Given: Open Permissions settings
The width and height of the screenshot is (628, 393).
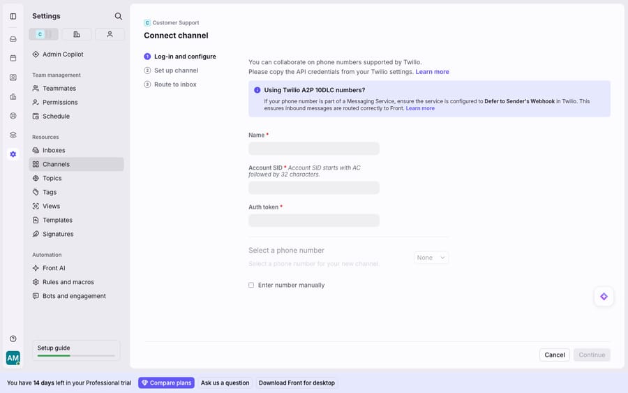Looking at the screenshot, I should point(76,102).
